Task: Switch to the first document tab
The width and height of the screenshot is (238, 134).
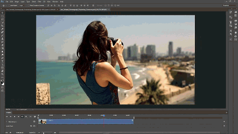Action: coord(31,9)
